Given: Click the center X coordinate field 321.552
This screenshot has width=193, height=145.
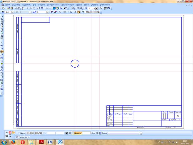Looking at the screenshot, I should pos(30,133).
